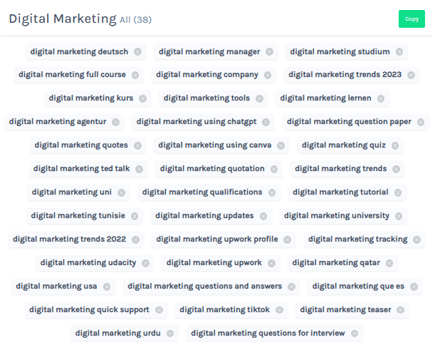Remove the 'digital marketing tracking' tag
The image size is (435, 342).
[417, 239]
